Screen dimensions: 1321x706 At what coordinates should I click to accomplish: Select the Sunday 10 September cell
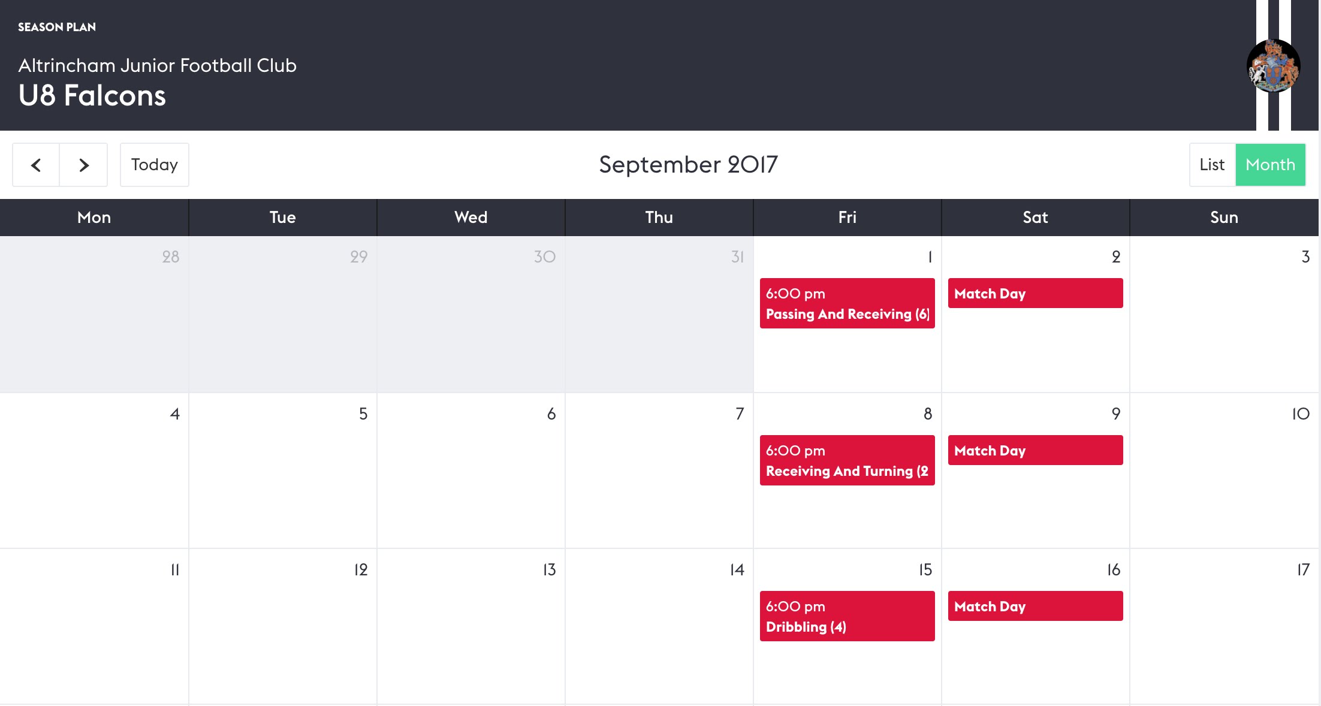coord(1224,470)
